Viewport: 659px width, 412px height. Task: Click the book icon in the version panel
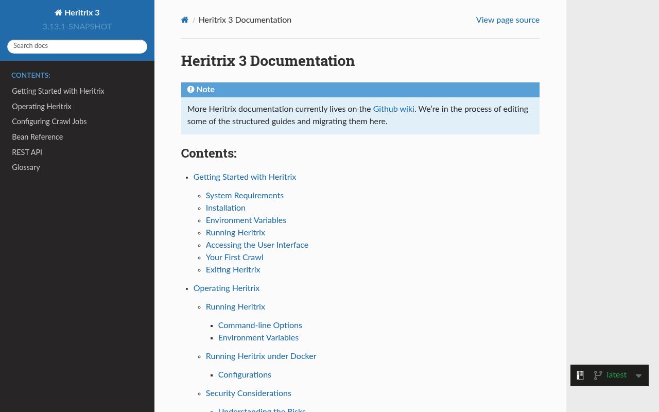pos(580,375)
